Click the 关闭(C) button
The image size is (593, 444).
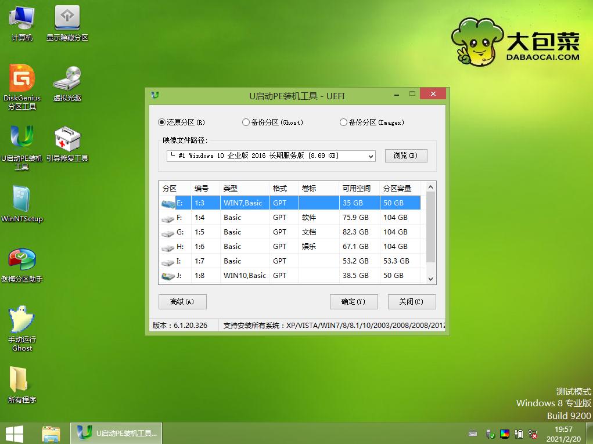point(411,302)
